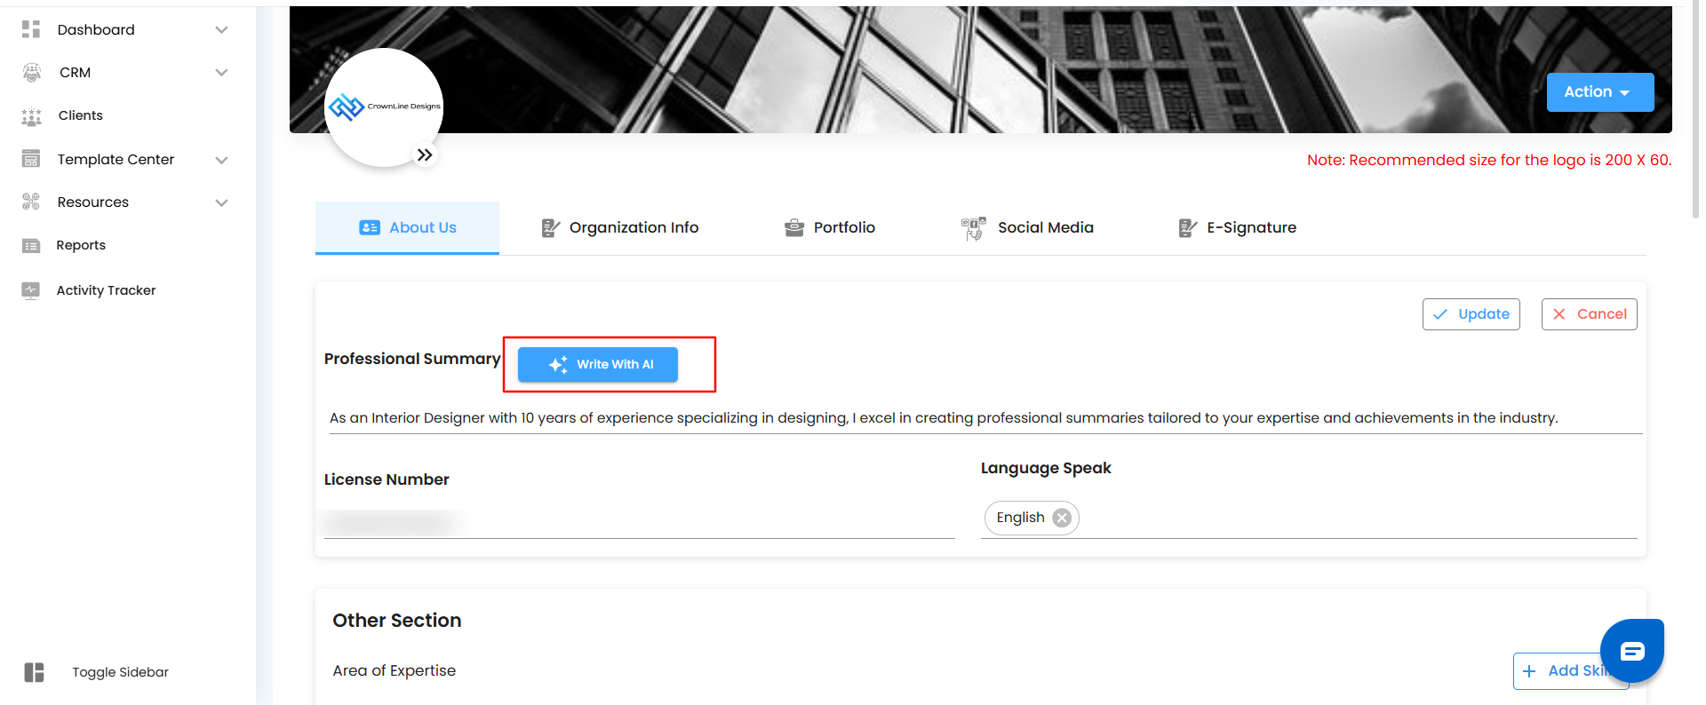This screenshot has width=1706, height=705.
Task: Click the Dashboard grid icon in sidebar
Action: pos(31,29)
